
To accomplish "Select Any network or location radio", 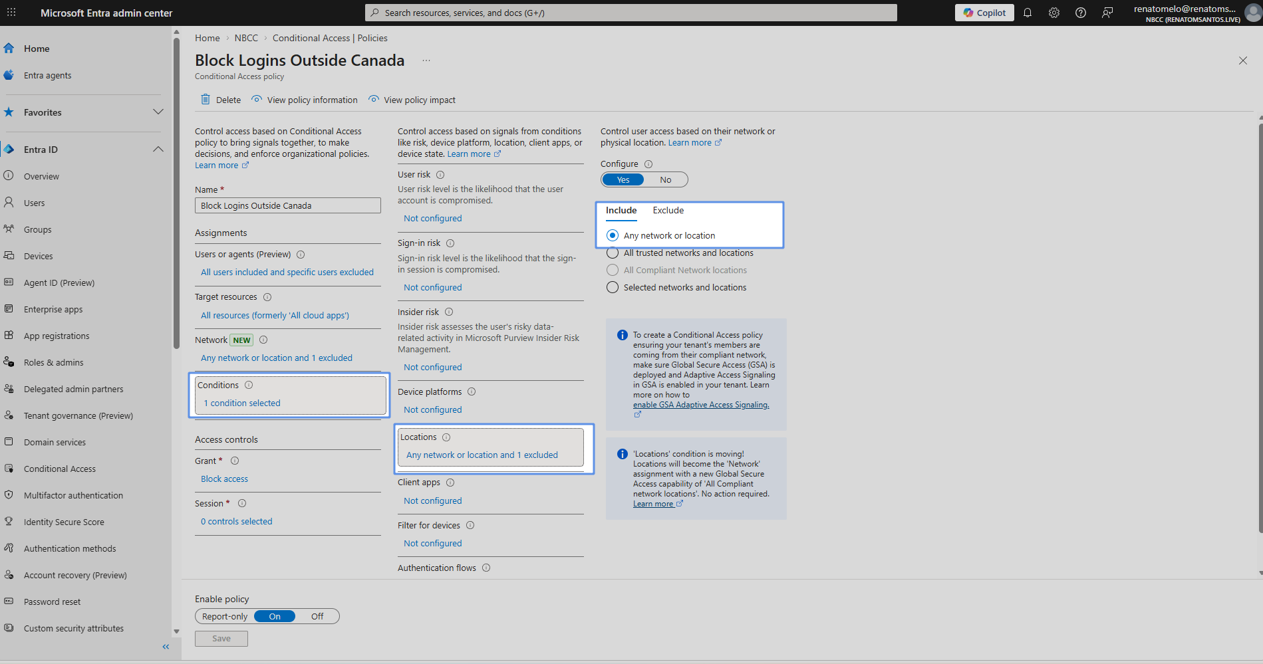I will click(613, 235).
